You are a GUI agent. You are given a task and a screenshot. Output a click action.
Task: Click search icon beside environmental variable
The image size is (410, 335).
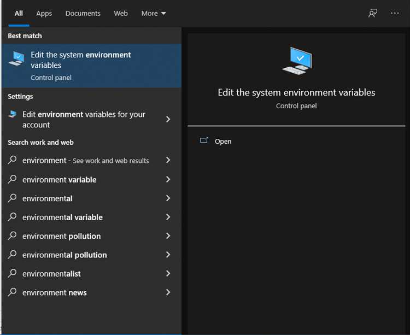point(12,216)
